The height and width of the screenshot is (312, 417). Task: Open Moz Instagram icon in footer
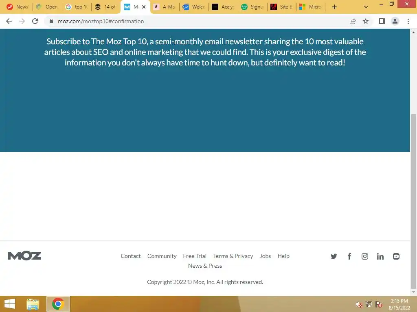point(364,256)
